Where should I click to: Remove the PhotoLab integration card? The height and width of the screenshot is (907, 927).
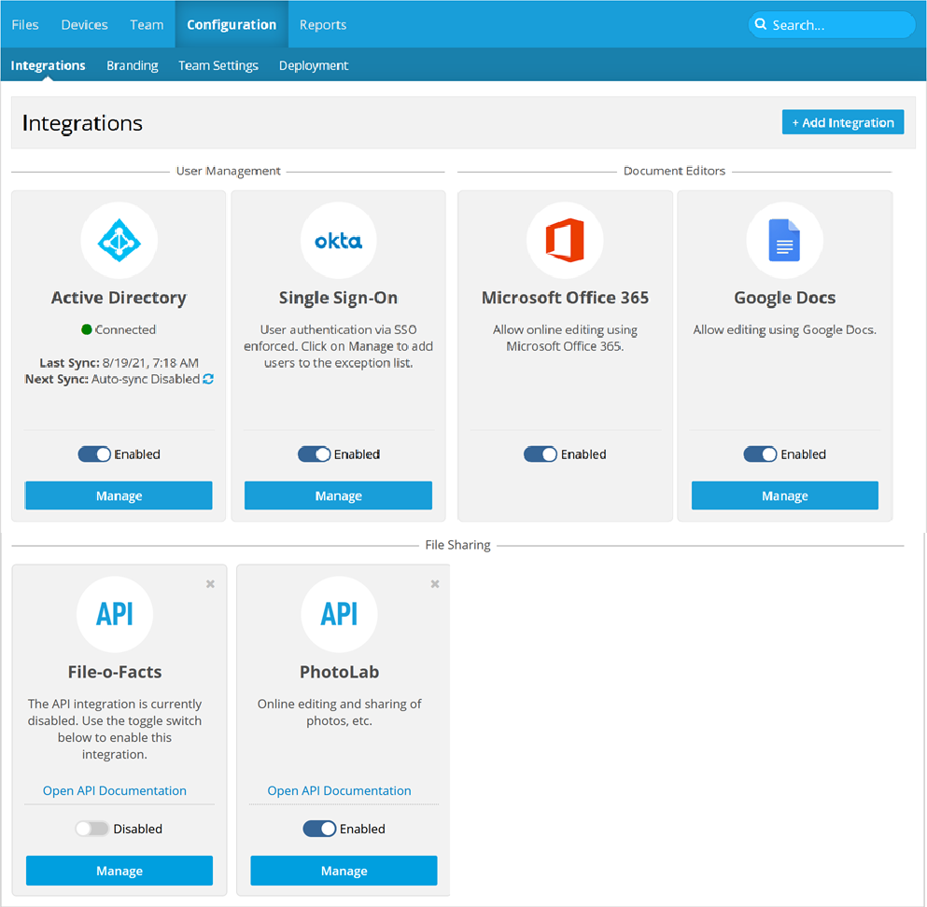click(435, 584)
